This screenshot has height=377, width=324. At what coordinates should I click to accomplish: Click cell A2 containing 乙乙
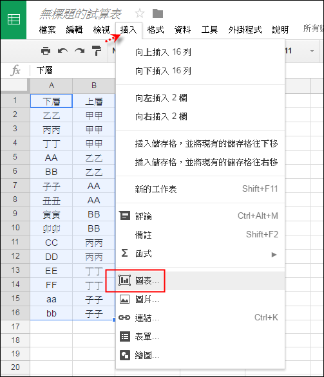click(52, 115)
